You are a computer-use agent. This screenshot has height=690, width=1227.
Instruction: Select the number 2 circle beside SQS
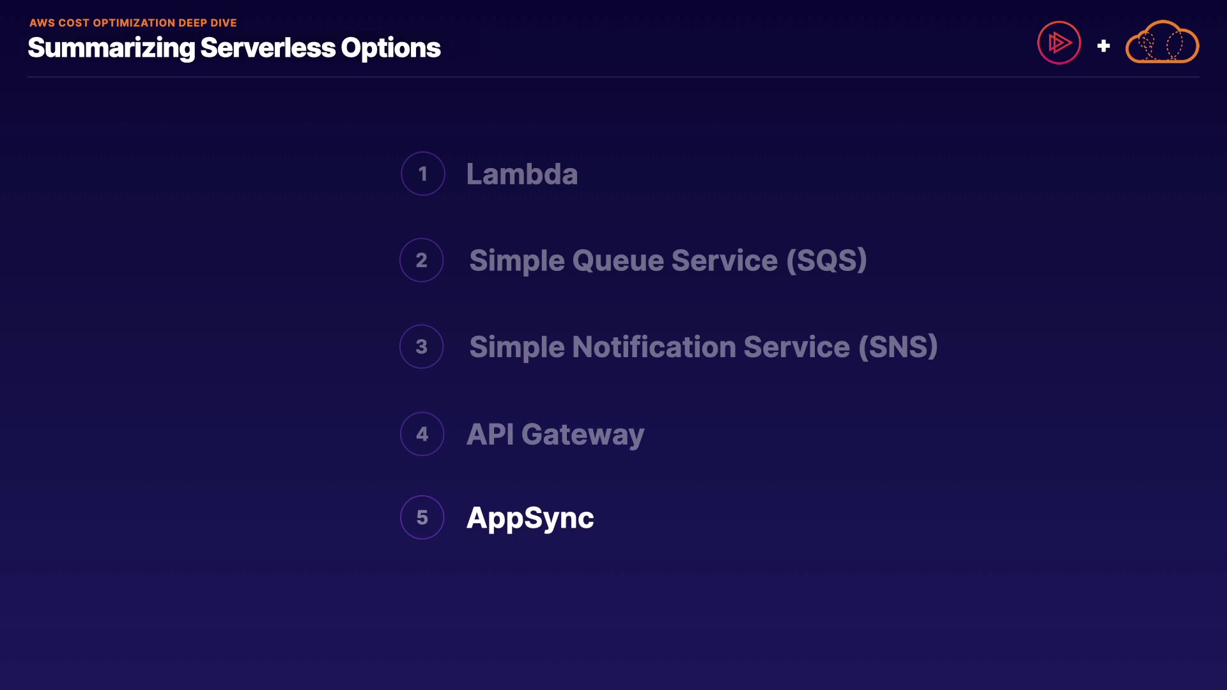(x=421, y=260)
